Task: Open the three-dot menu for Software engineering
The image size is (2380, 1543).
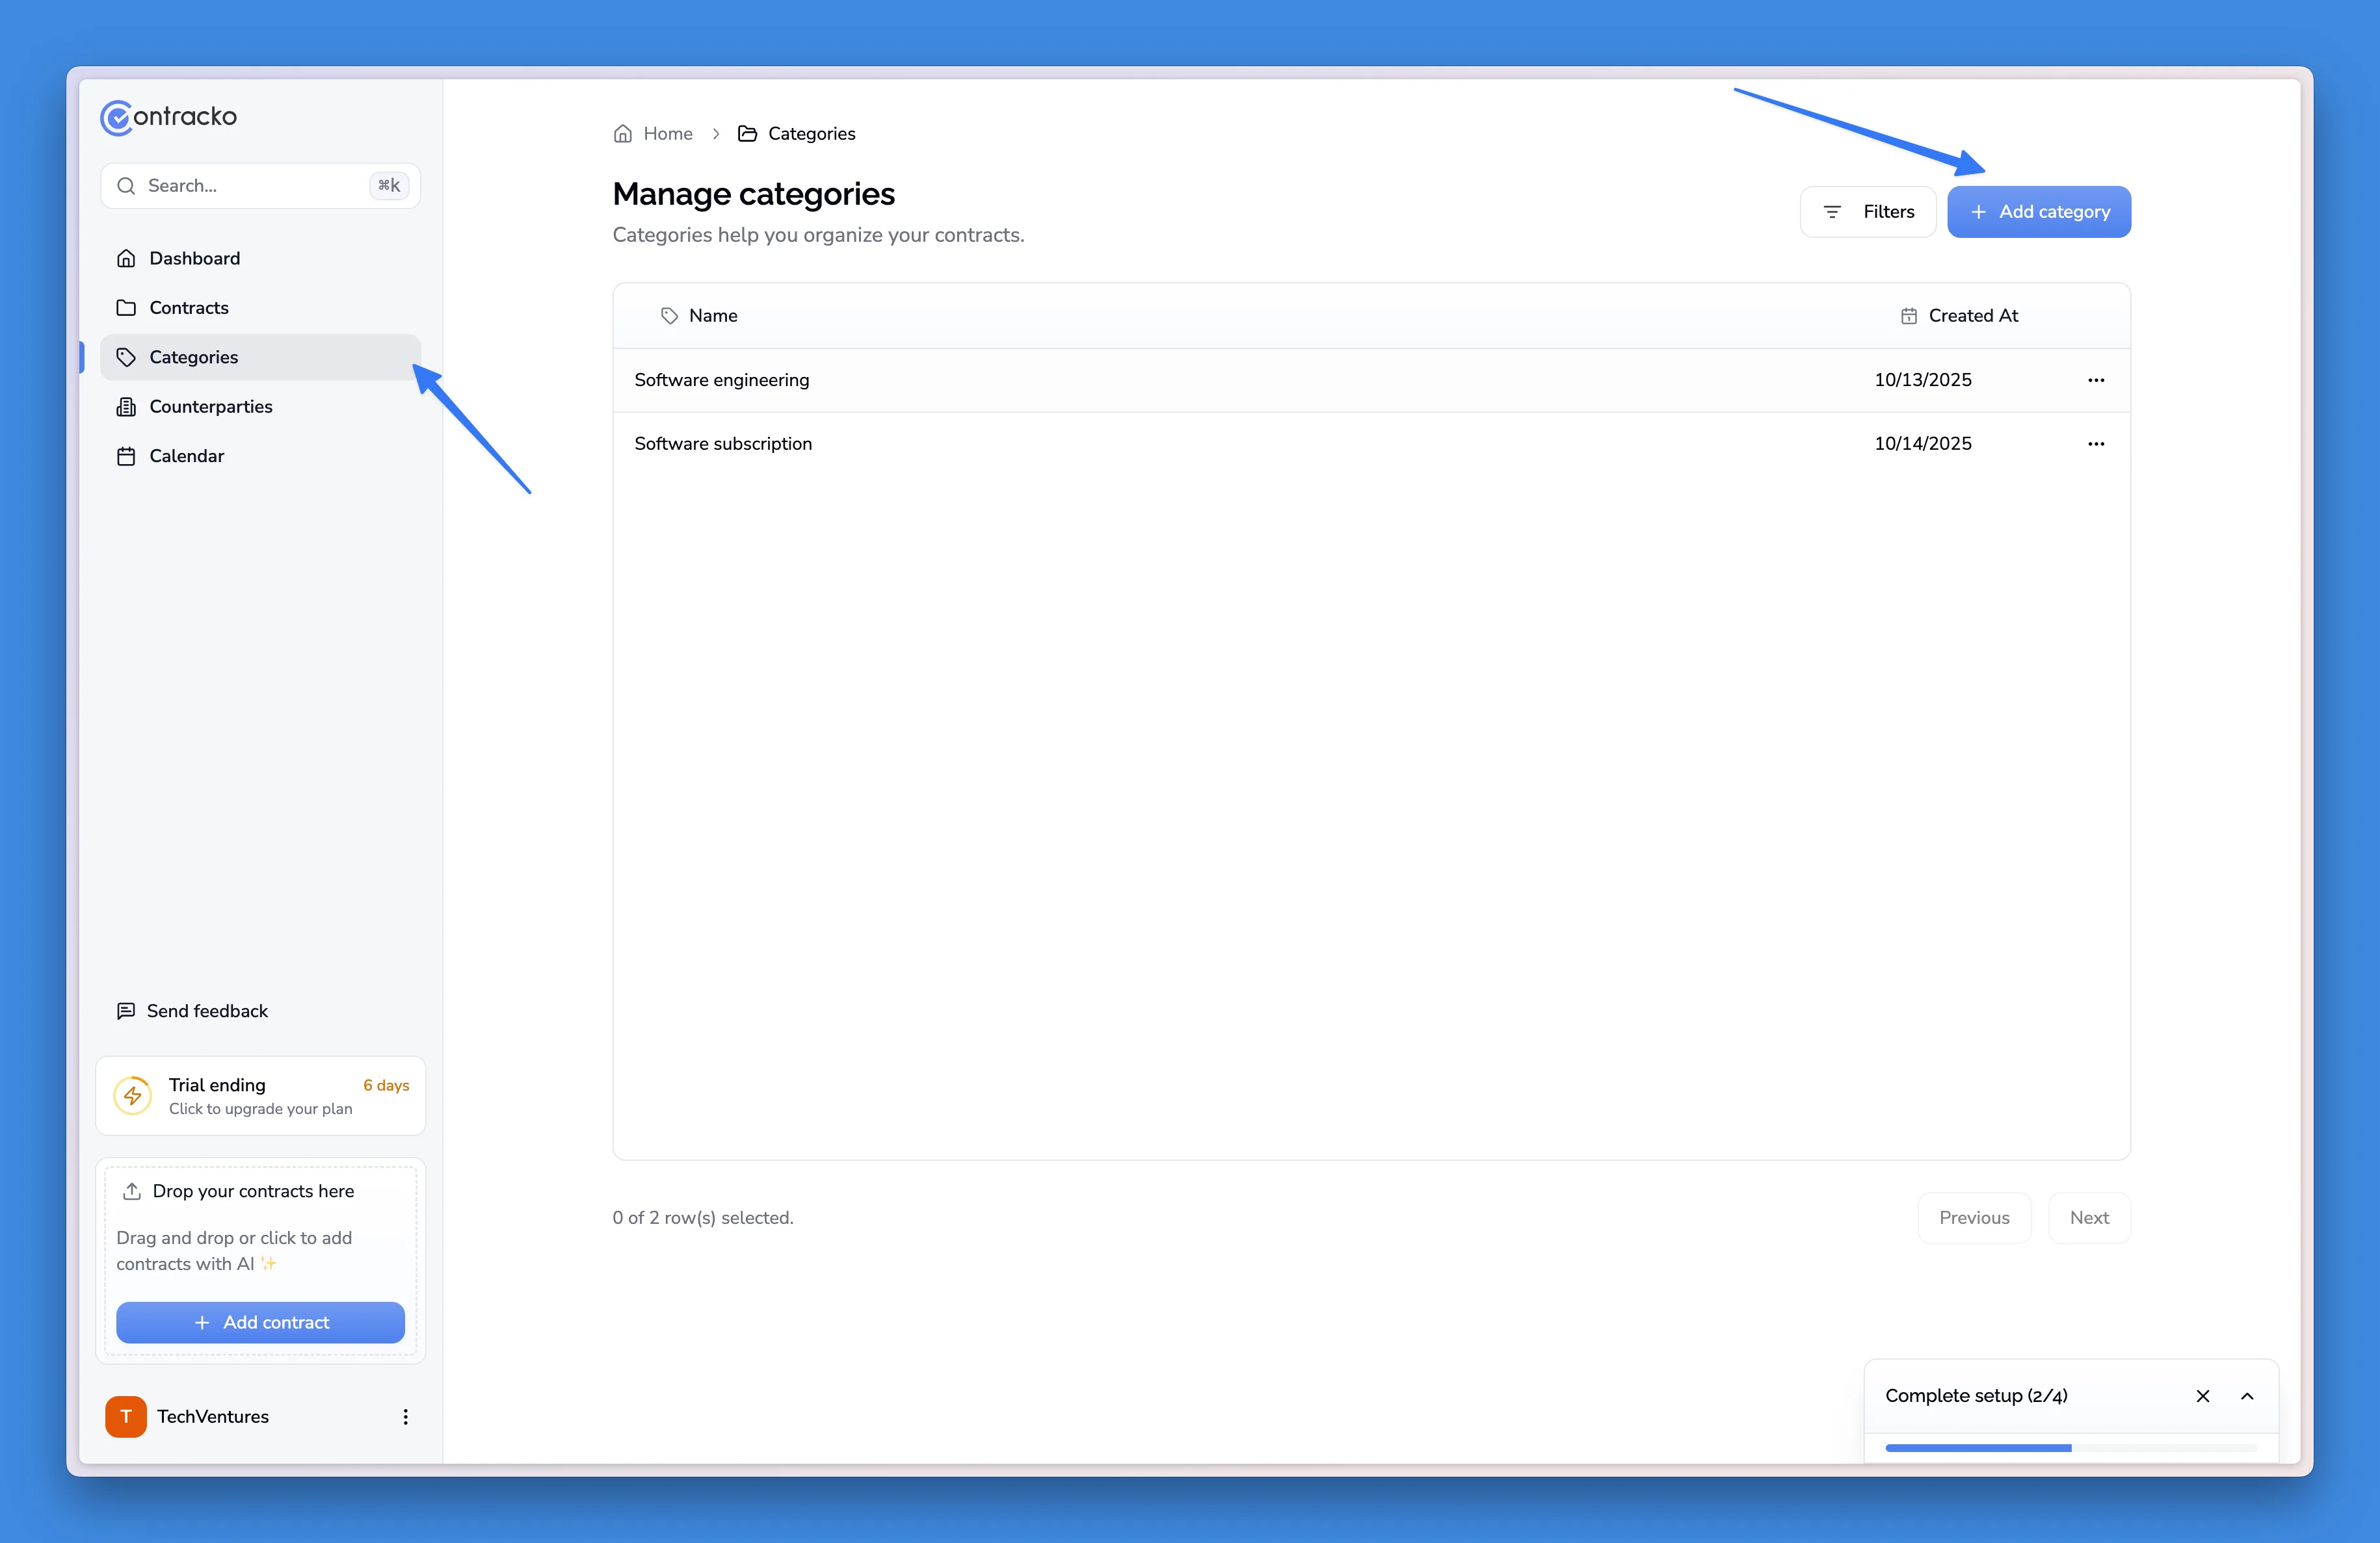Action: coord(2096,380)
